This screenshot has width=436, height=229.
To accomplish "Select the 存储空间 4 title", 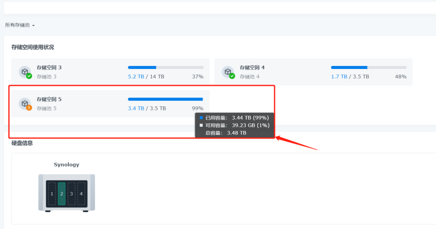I will point(252,68).
